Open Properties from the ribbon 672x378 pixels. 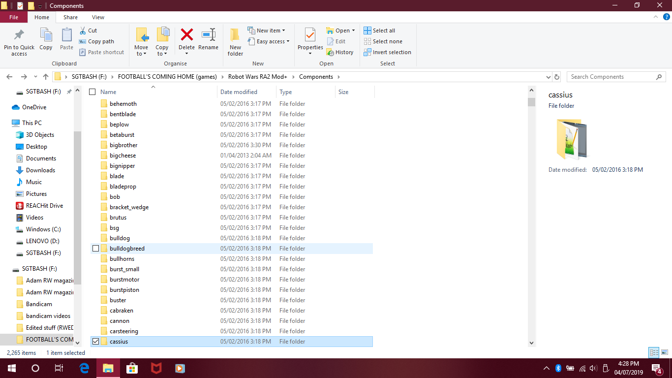click(x=310, y=35)
